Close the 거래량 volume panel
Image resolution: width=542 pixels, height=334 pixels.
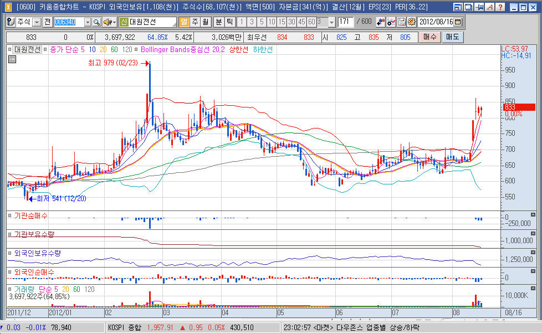pyautogui.click(x=533, y=289)
